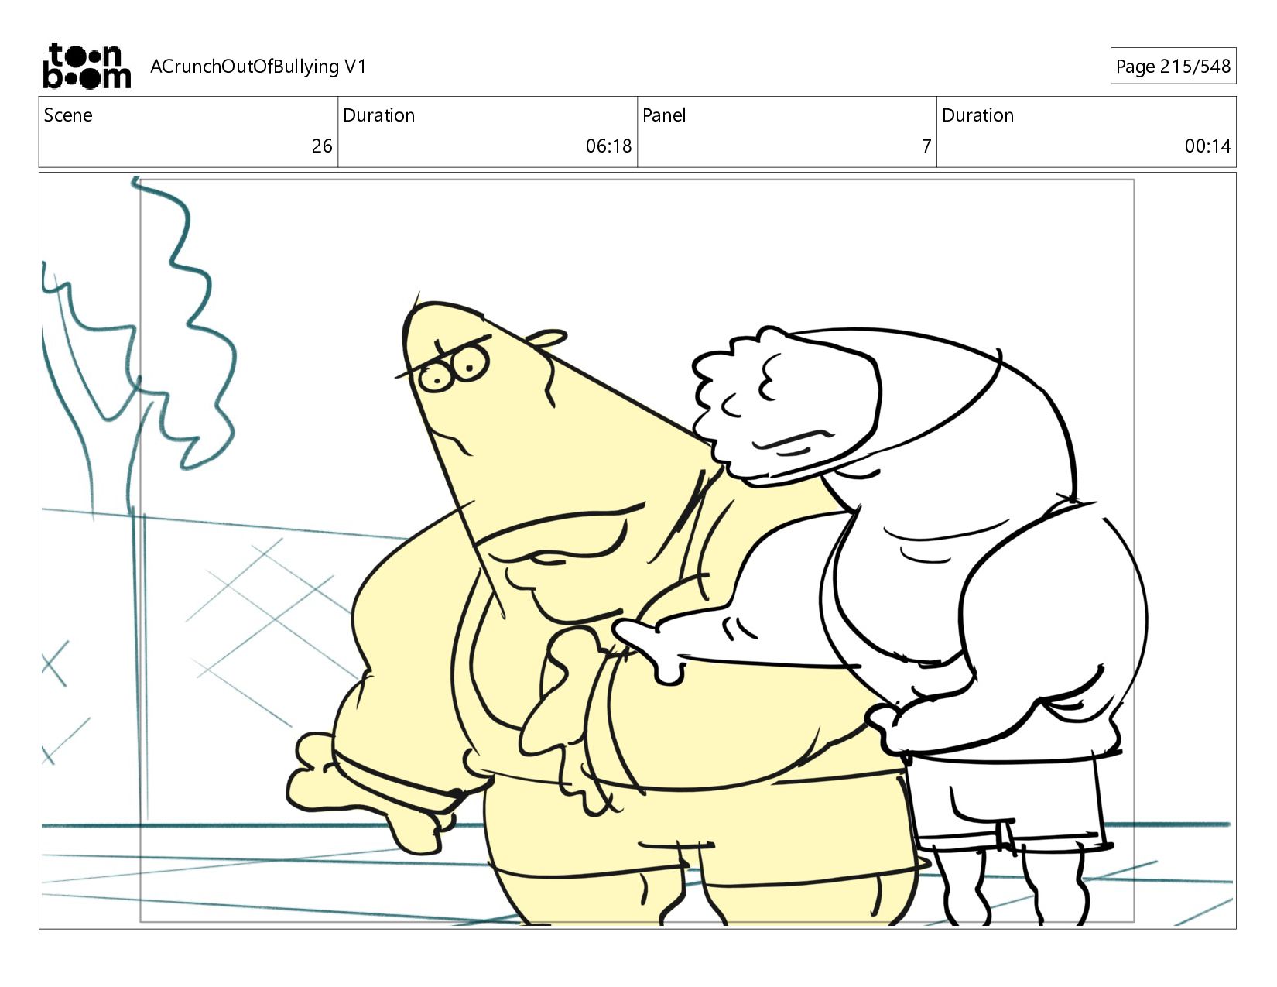The width and height of the screenshot is (1277, 987).
Task: Click panel duration value '00:14'
Action: pyautogui.click(x=1207, y=146)
